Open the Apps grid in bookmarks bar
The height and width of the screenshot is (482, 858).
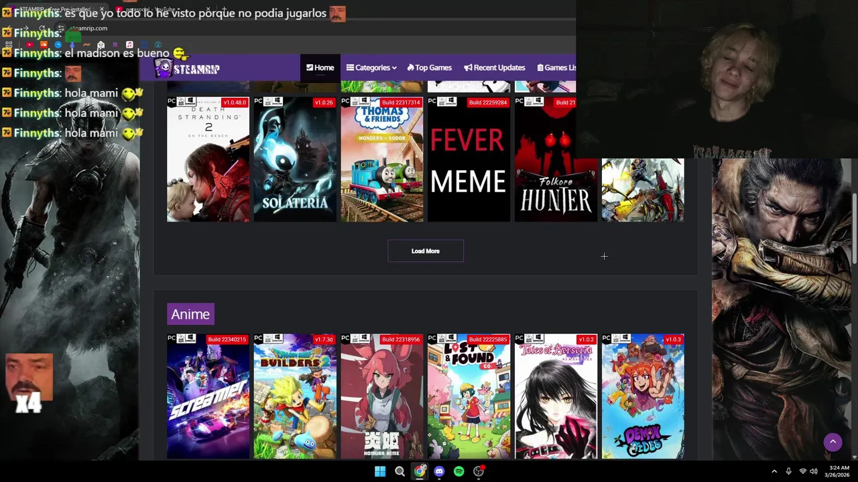(x=8, y=45)
